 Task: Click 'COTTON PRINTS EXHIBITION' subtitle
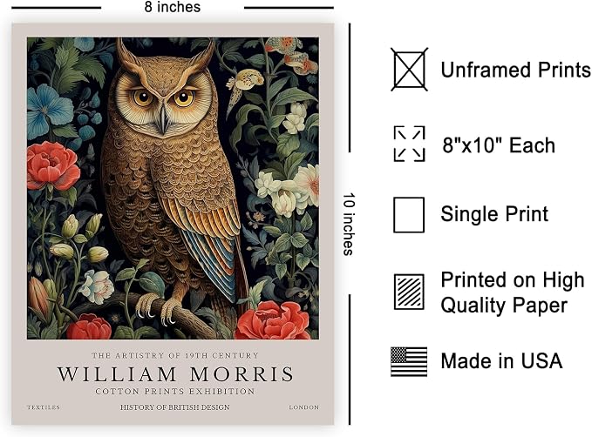(175, 392)
